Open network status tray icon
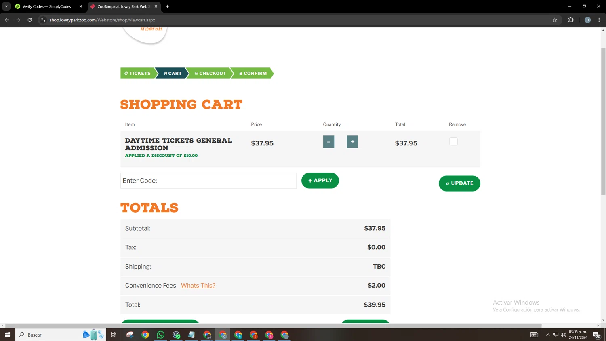This screenshot has width=606, height=341. 556,335
